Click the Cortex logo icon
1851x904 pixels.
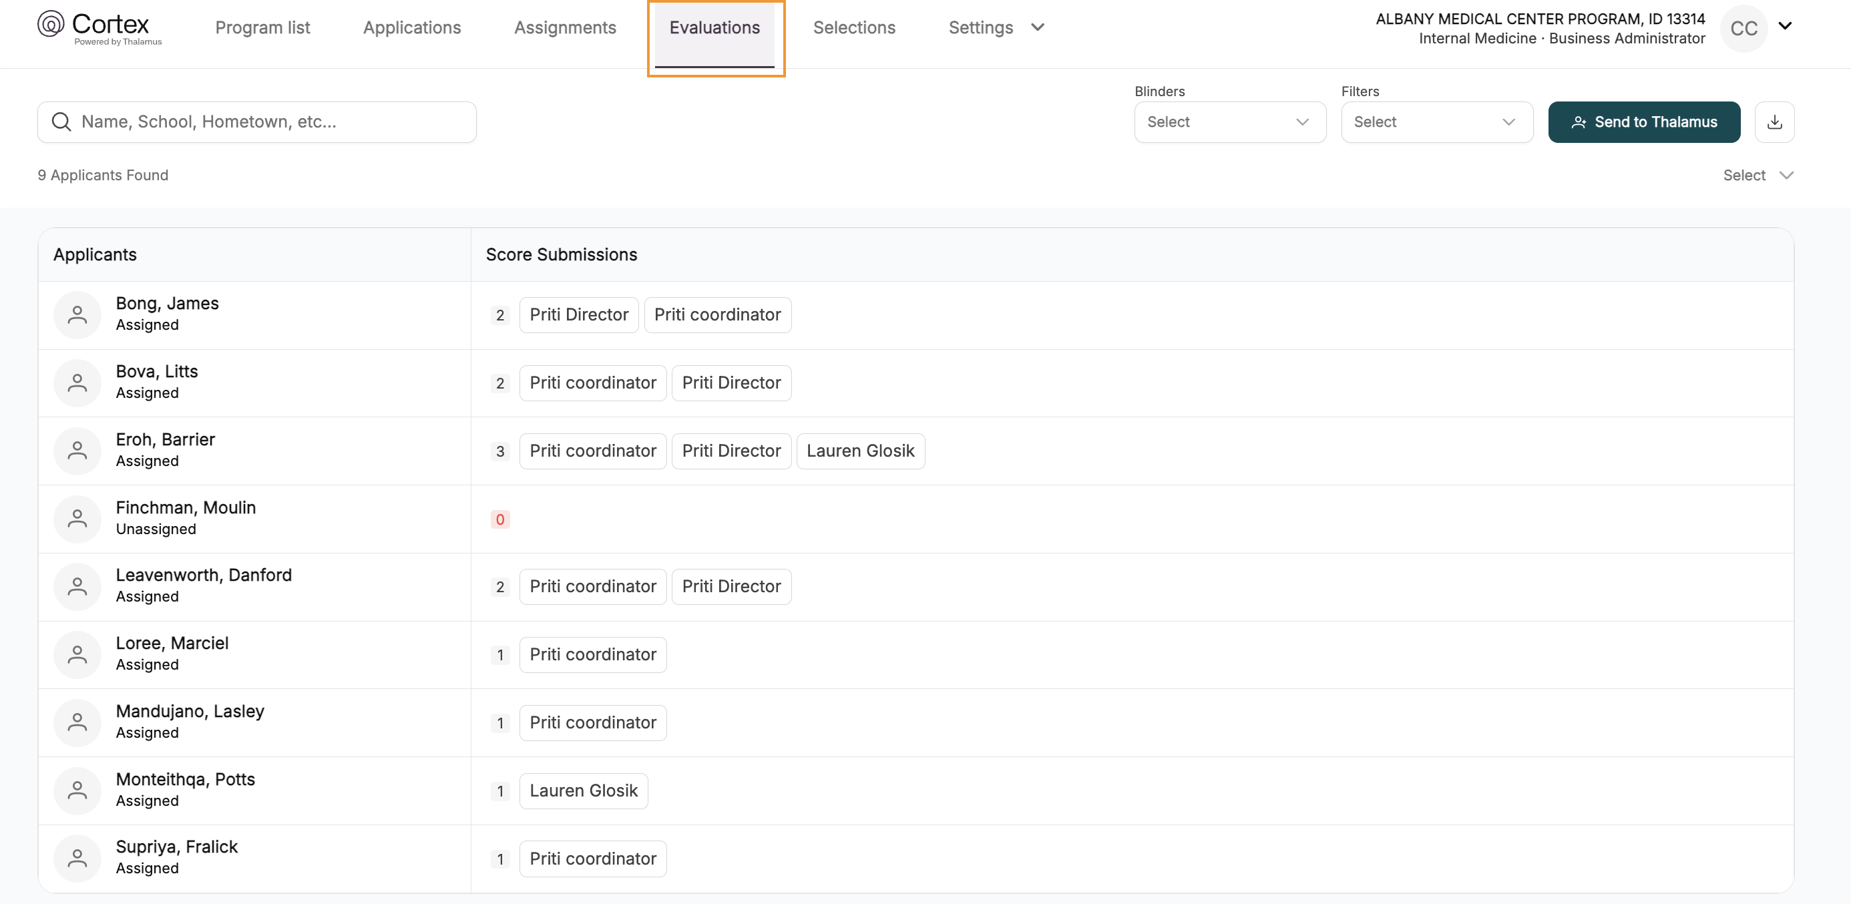[x=50, y=24]
